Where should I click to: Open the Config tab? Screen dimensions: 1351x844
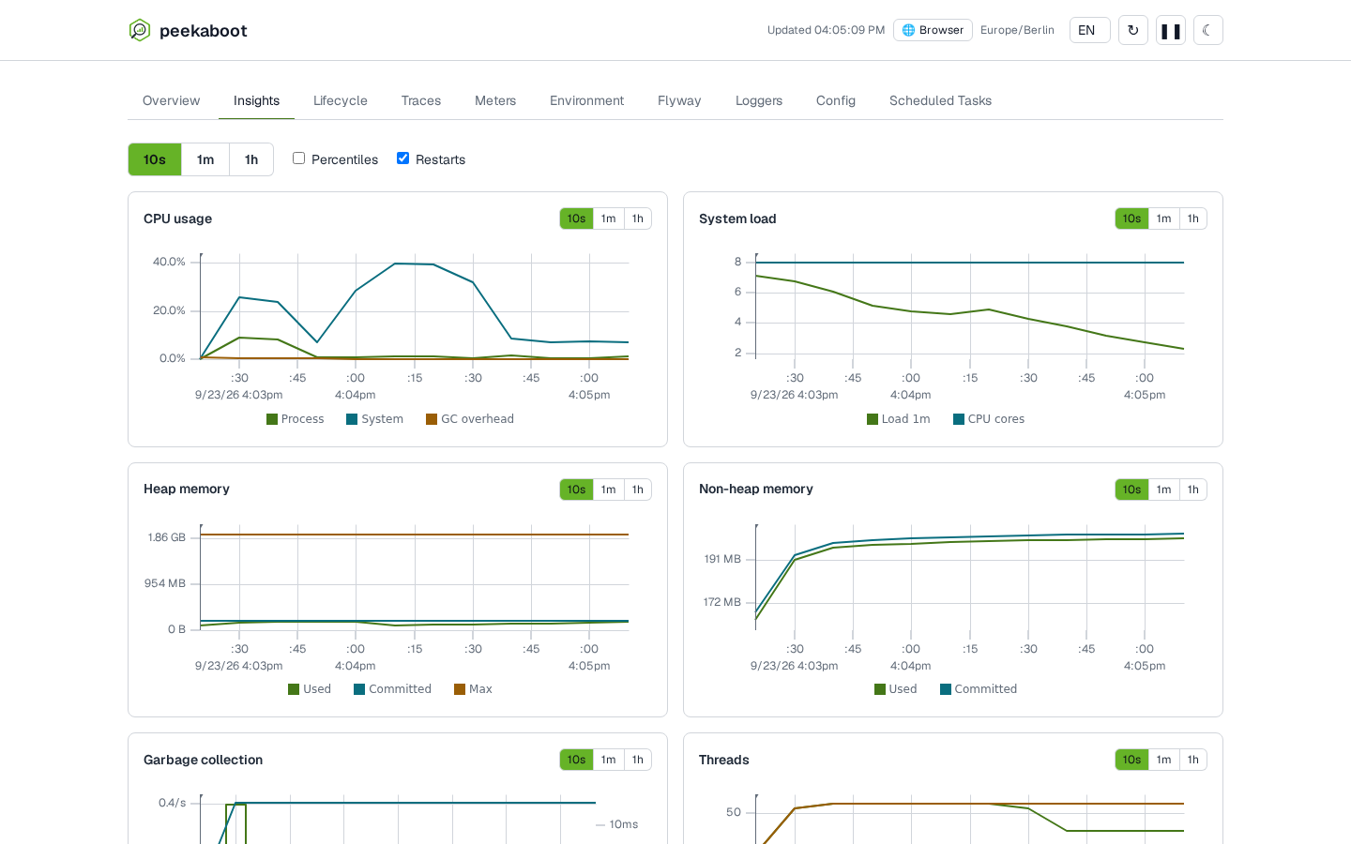(x=836, y=100)
